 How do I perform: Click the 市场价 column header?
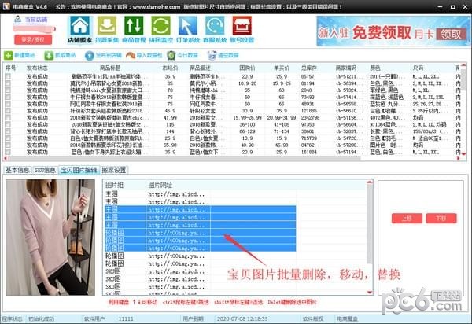tap(170, 68)
